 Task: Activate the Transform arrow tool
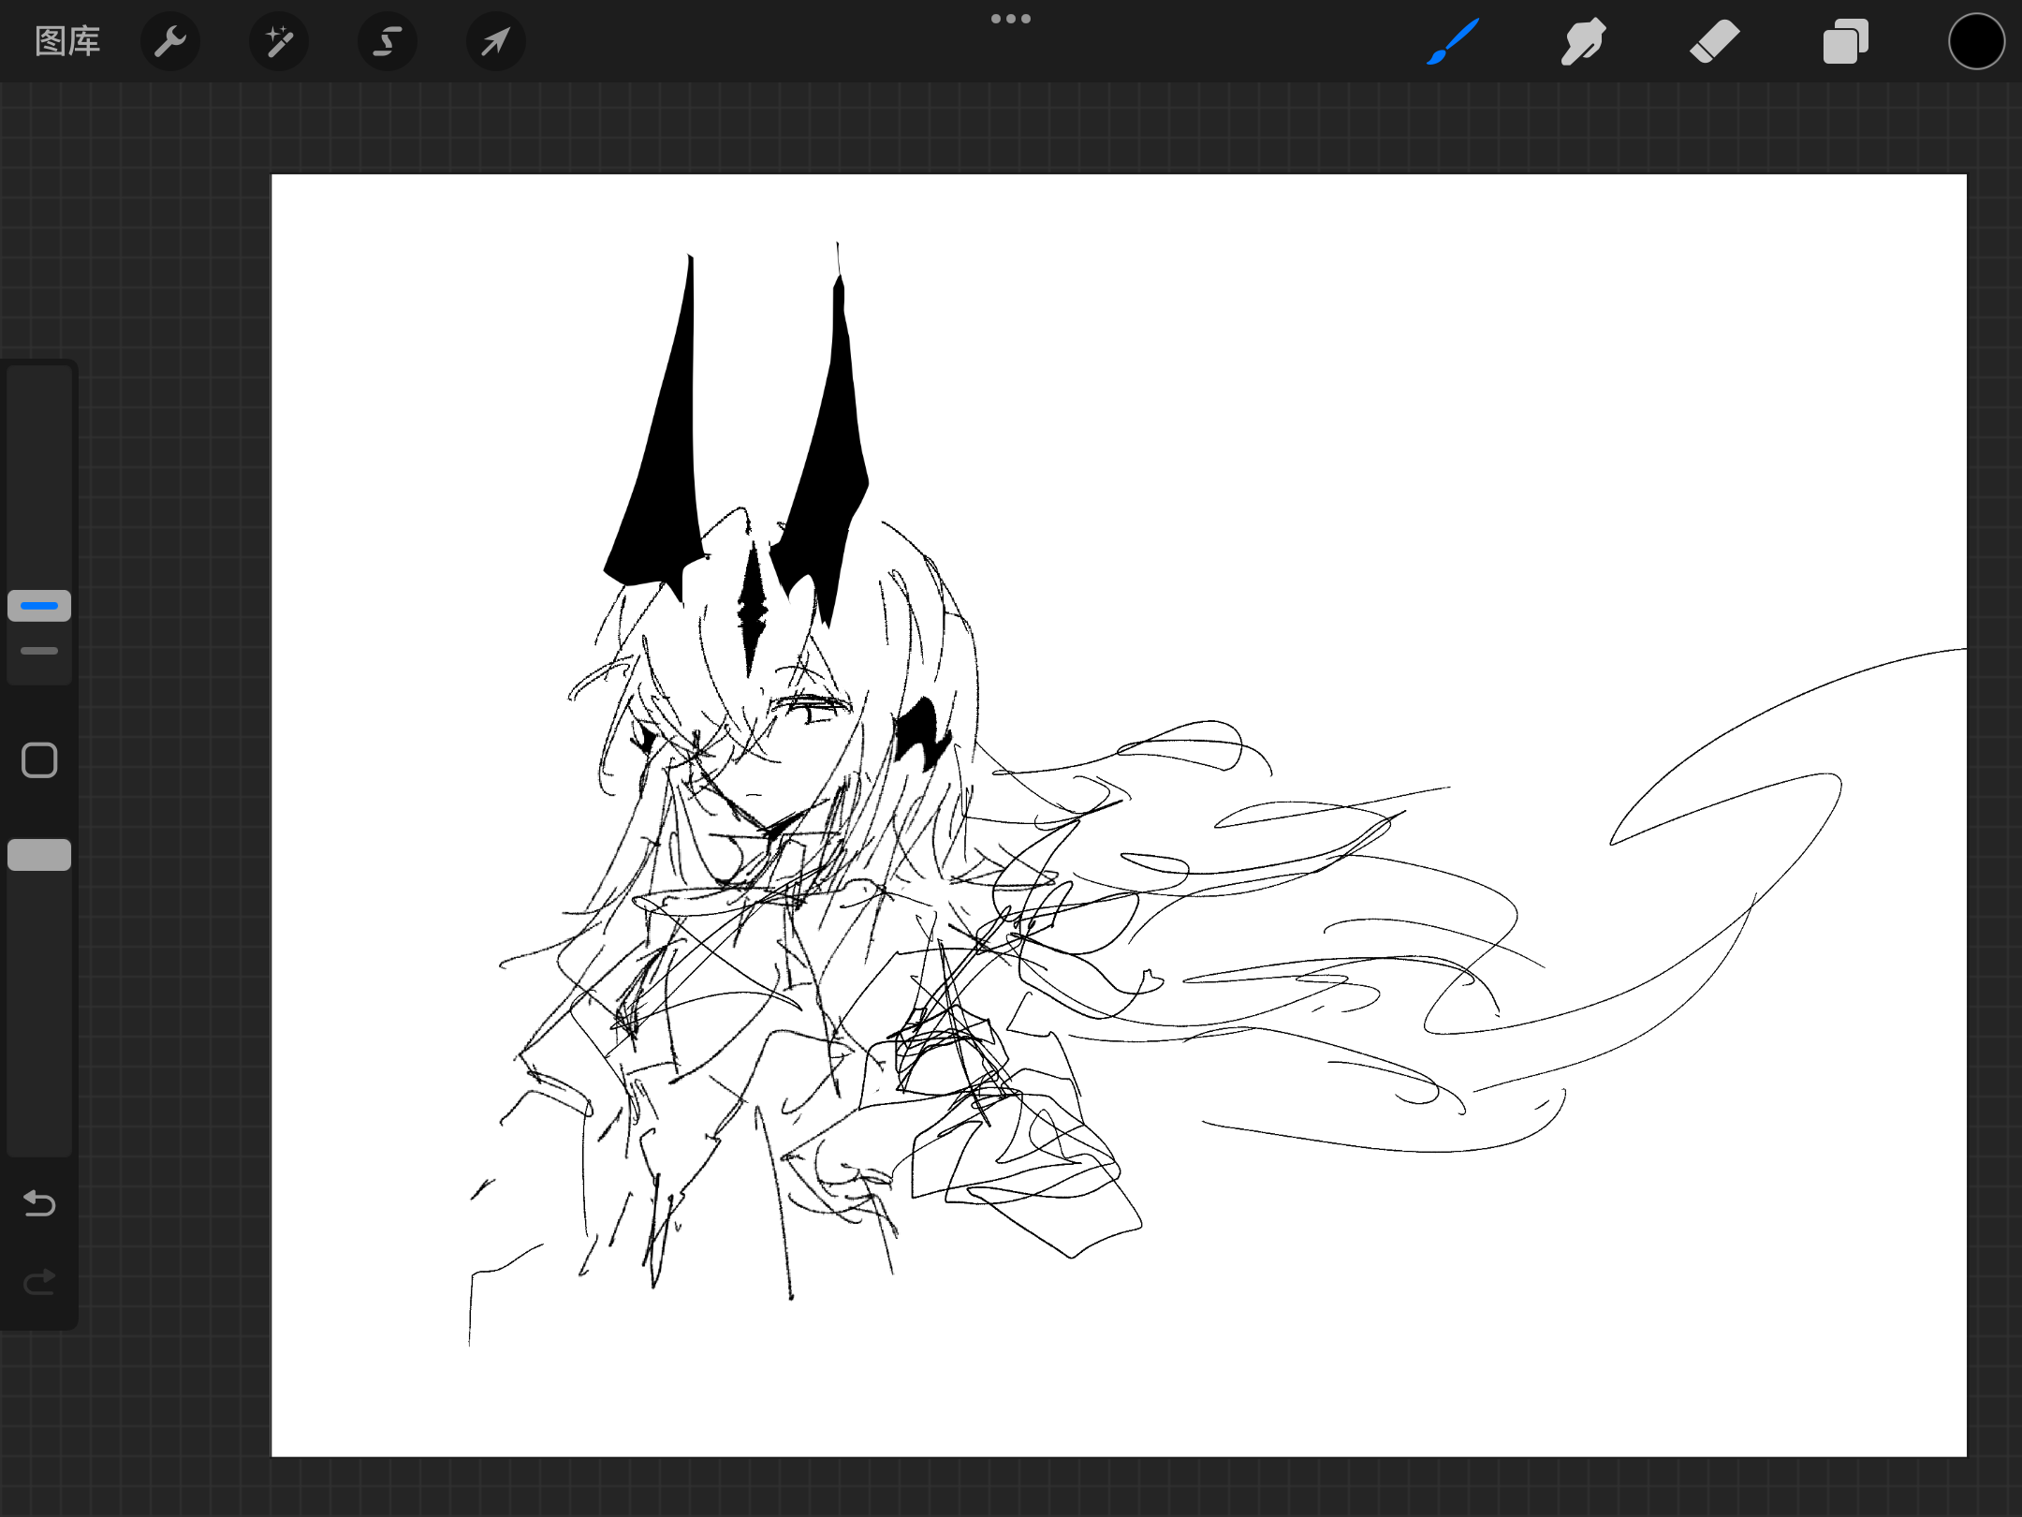(x=496, y=41)
